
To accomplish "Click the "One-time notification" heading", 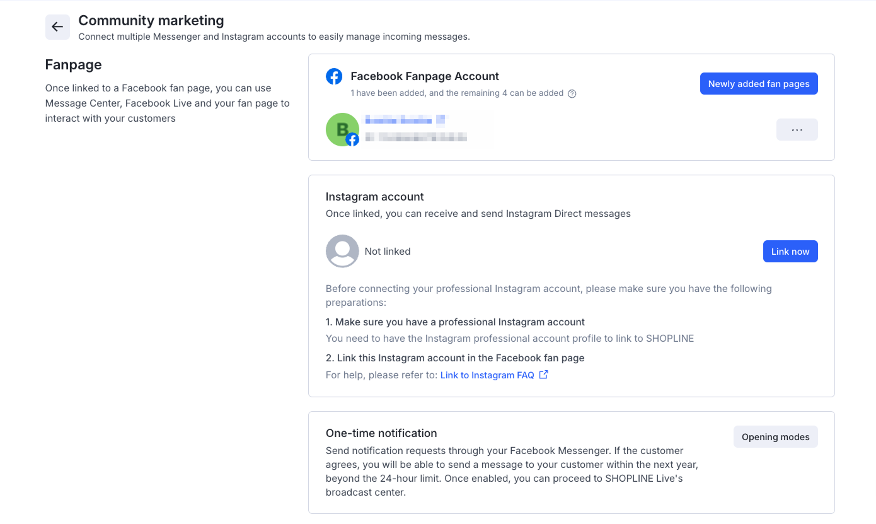I will coord(381,433).
